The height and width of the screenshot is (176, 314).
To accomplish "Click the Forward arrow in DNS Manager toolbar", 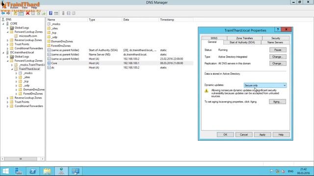I will click(x=8, y=13).
